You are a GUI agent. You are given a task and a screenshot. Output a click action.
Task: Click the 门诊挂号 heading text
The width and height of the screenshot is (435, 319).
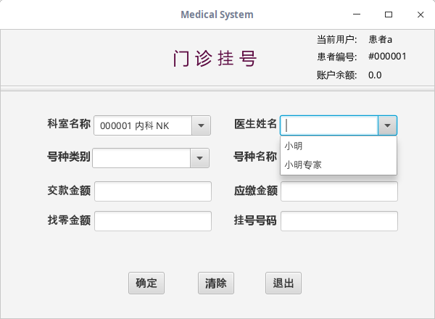pos(215,59)
